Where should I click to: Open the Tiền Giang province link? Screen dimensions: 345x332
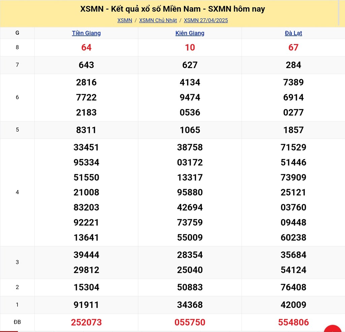[x=86, y=33]
